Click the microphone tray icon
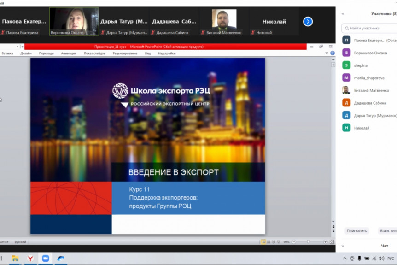 tap(359, 259)
